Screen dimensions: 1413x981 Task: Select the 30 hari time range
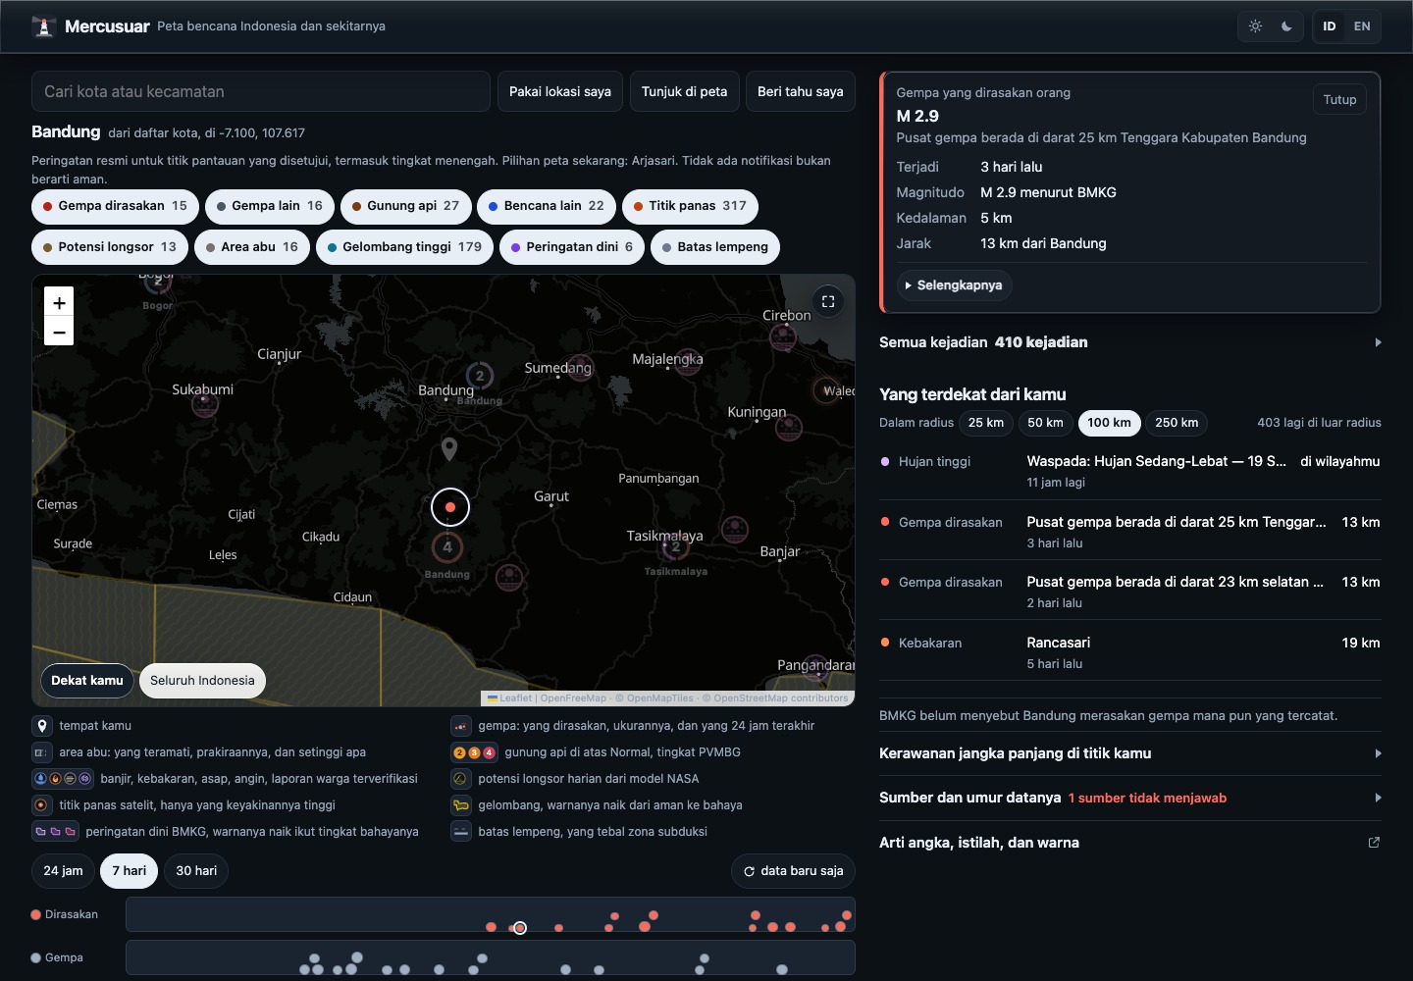196,871
